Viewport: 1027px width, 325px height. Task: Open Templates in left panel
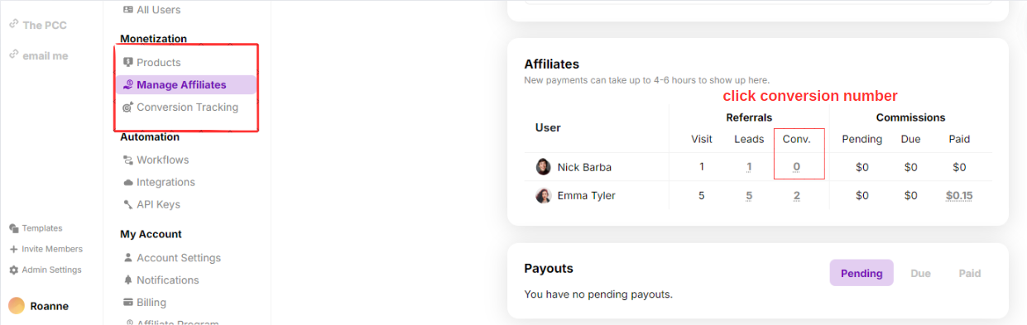36,228
